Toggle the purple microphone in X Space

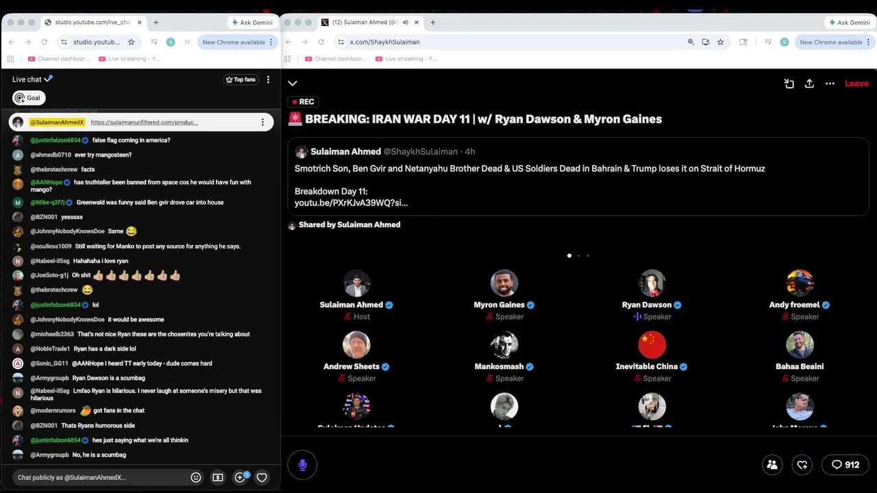[302, 465]
